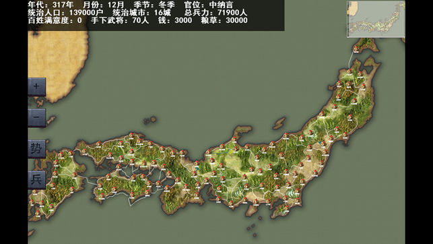Select the castle where the northern sea route lands
The image size is (433, 244).
(x=349, y=71)
